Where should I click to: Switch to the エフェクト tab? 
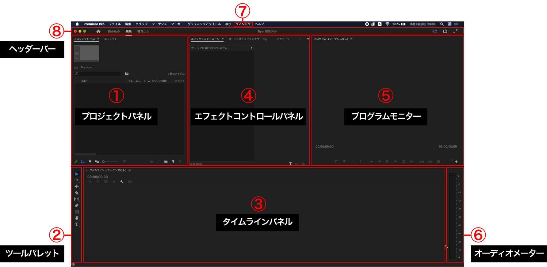tap(110, 39)
